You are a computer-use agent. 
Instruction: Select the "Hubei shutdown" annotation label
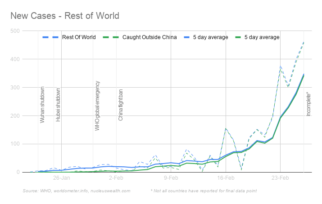click(58, 105)
